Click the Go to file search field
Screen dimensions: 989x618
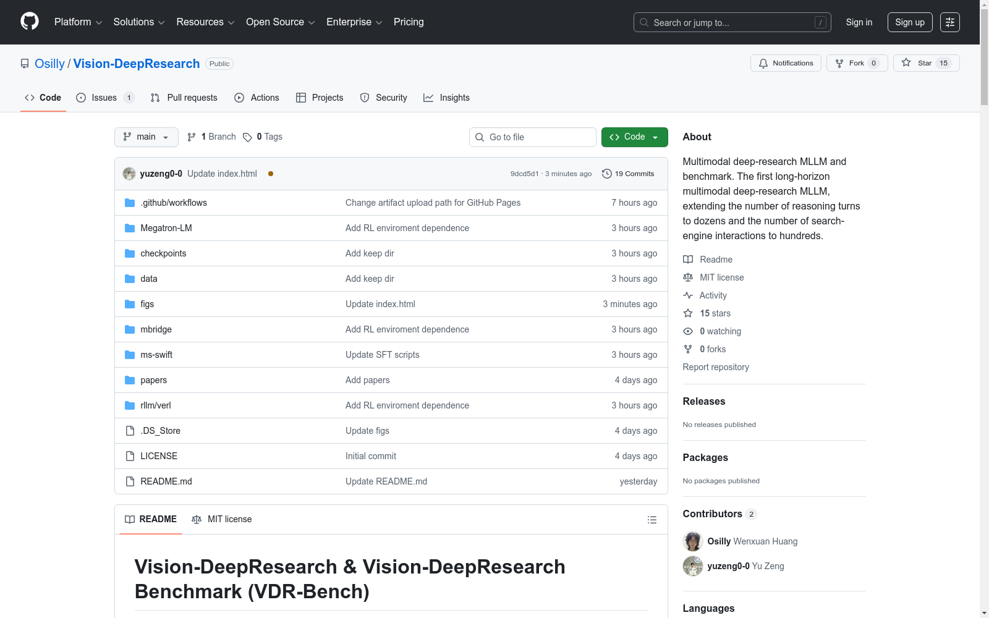pos(533,137)
